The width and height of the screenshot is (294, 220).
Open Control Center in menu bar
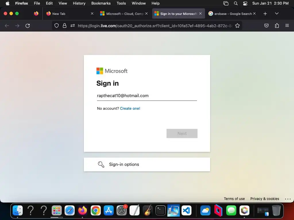coord(245,3)
